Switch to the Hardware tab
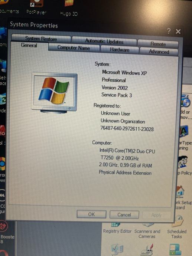This screenshot has width=192, height=256. coord(120,50)
